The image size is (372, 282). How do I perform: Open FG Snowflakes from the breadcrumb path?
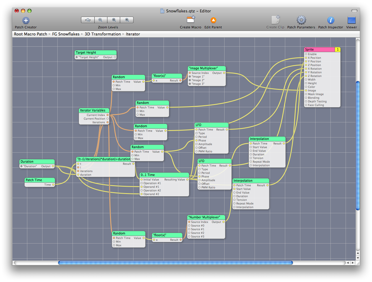(66, 34)
